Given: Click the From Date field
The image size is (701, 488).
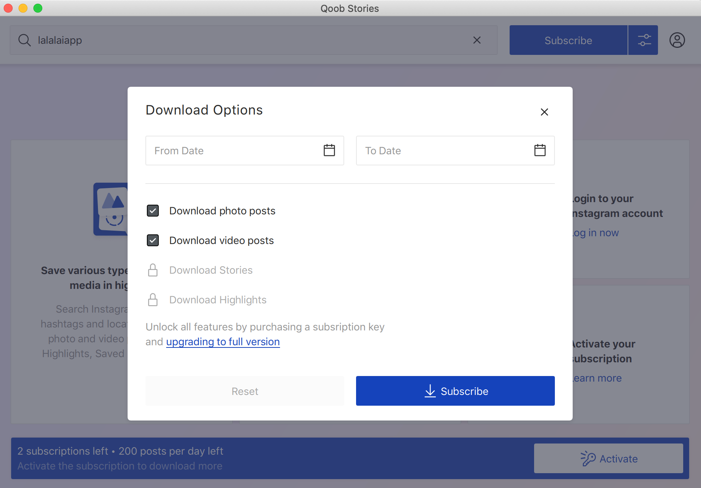Looking at the screenshot, I should pos(245,151).
